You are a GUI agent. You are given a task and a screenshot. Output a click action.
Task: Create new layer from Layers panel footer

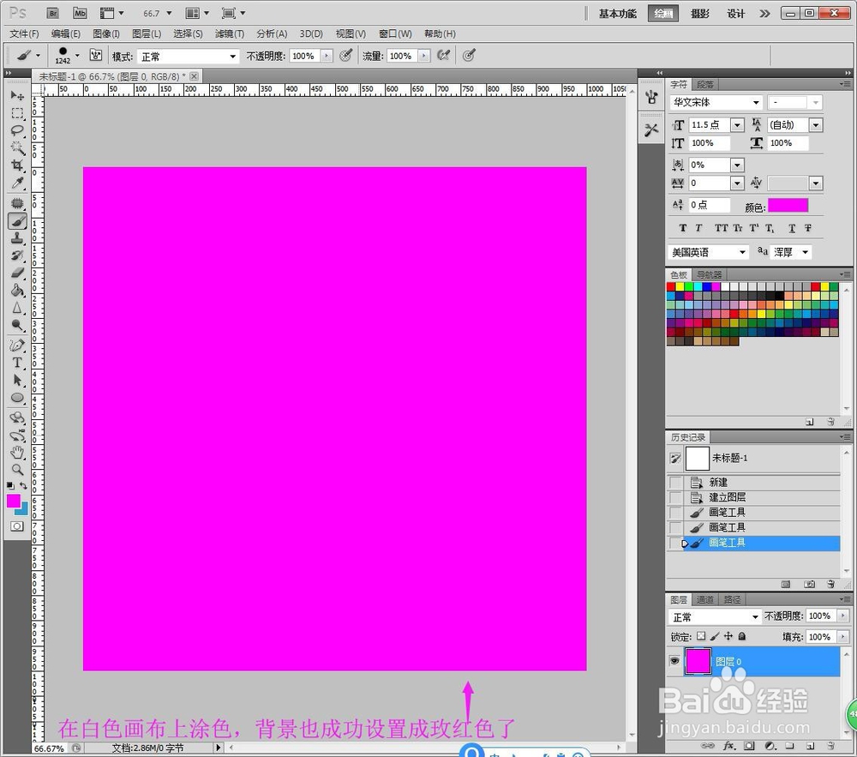click(x=810, y=746)
